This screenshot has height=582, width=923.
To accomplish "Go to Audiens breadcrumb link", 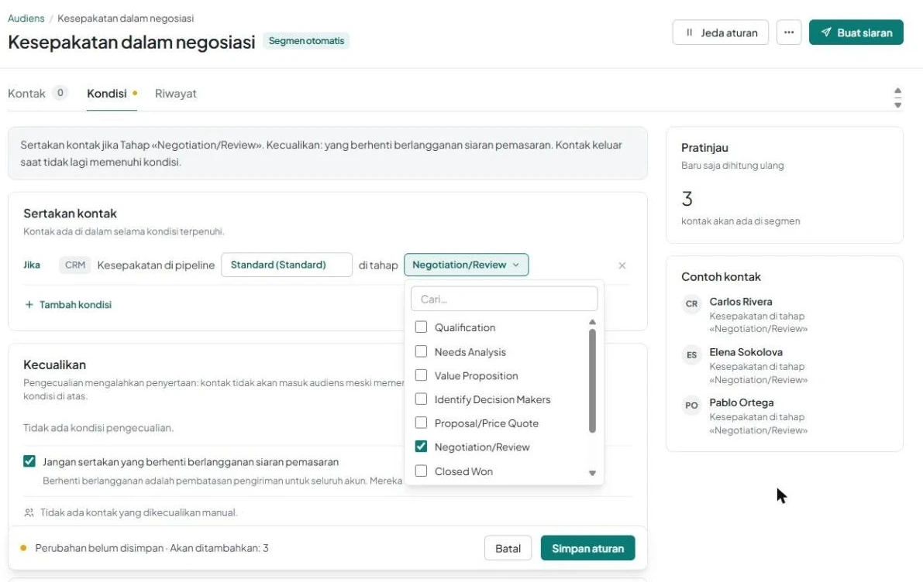I will (26, 19).
